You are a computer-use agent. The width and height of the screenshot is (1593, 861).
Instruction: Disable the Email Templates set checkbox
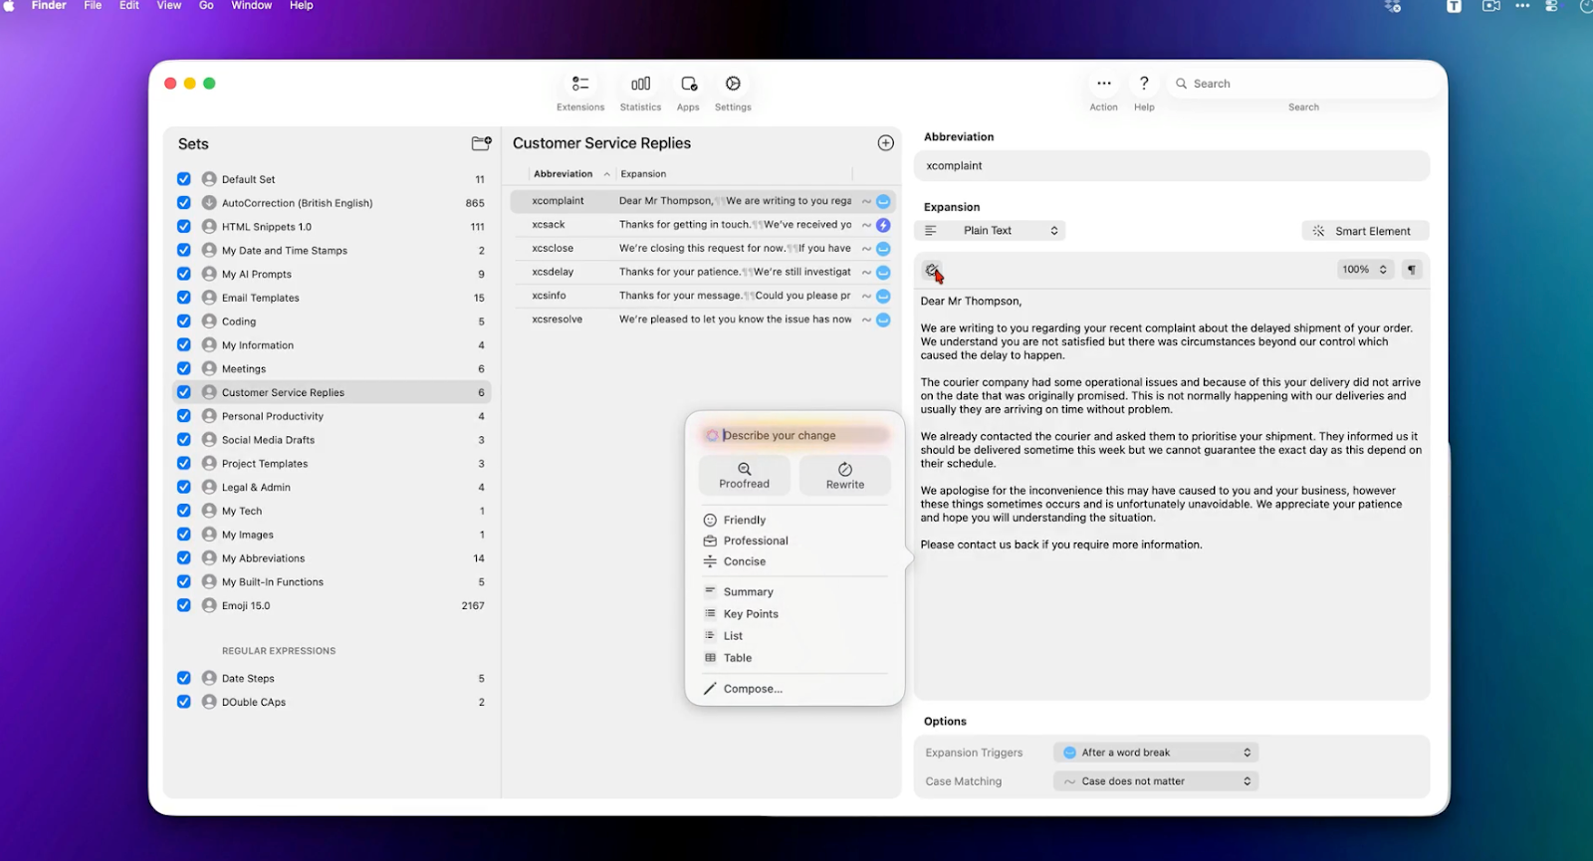click(184, 298)
